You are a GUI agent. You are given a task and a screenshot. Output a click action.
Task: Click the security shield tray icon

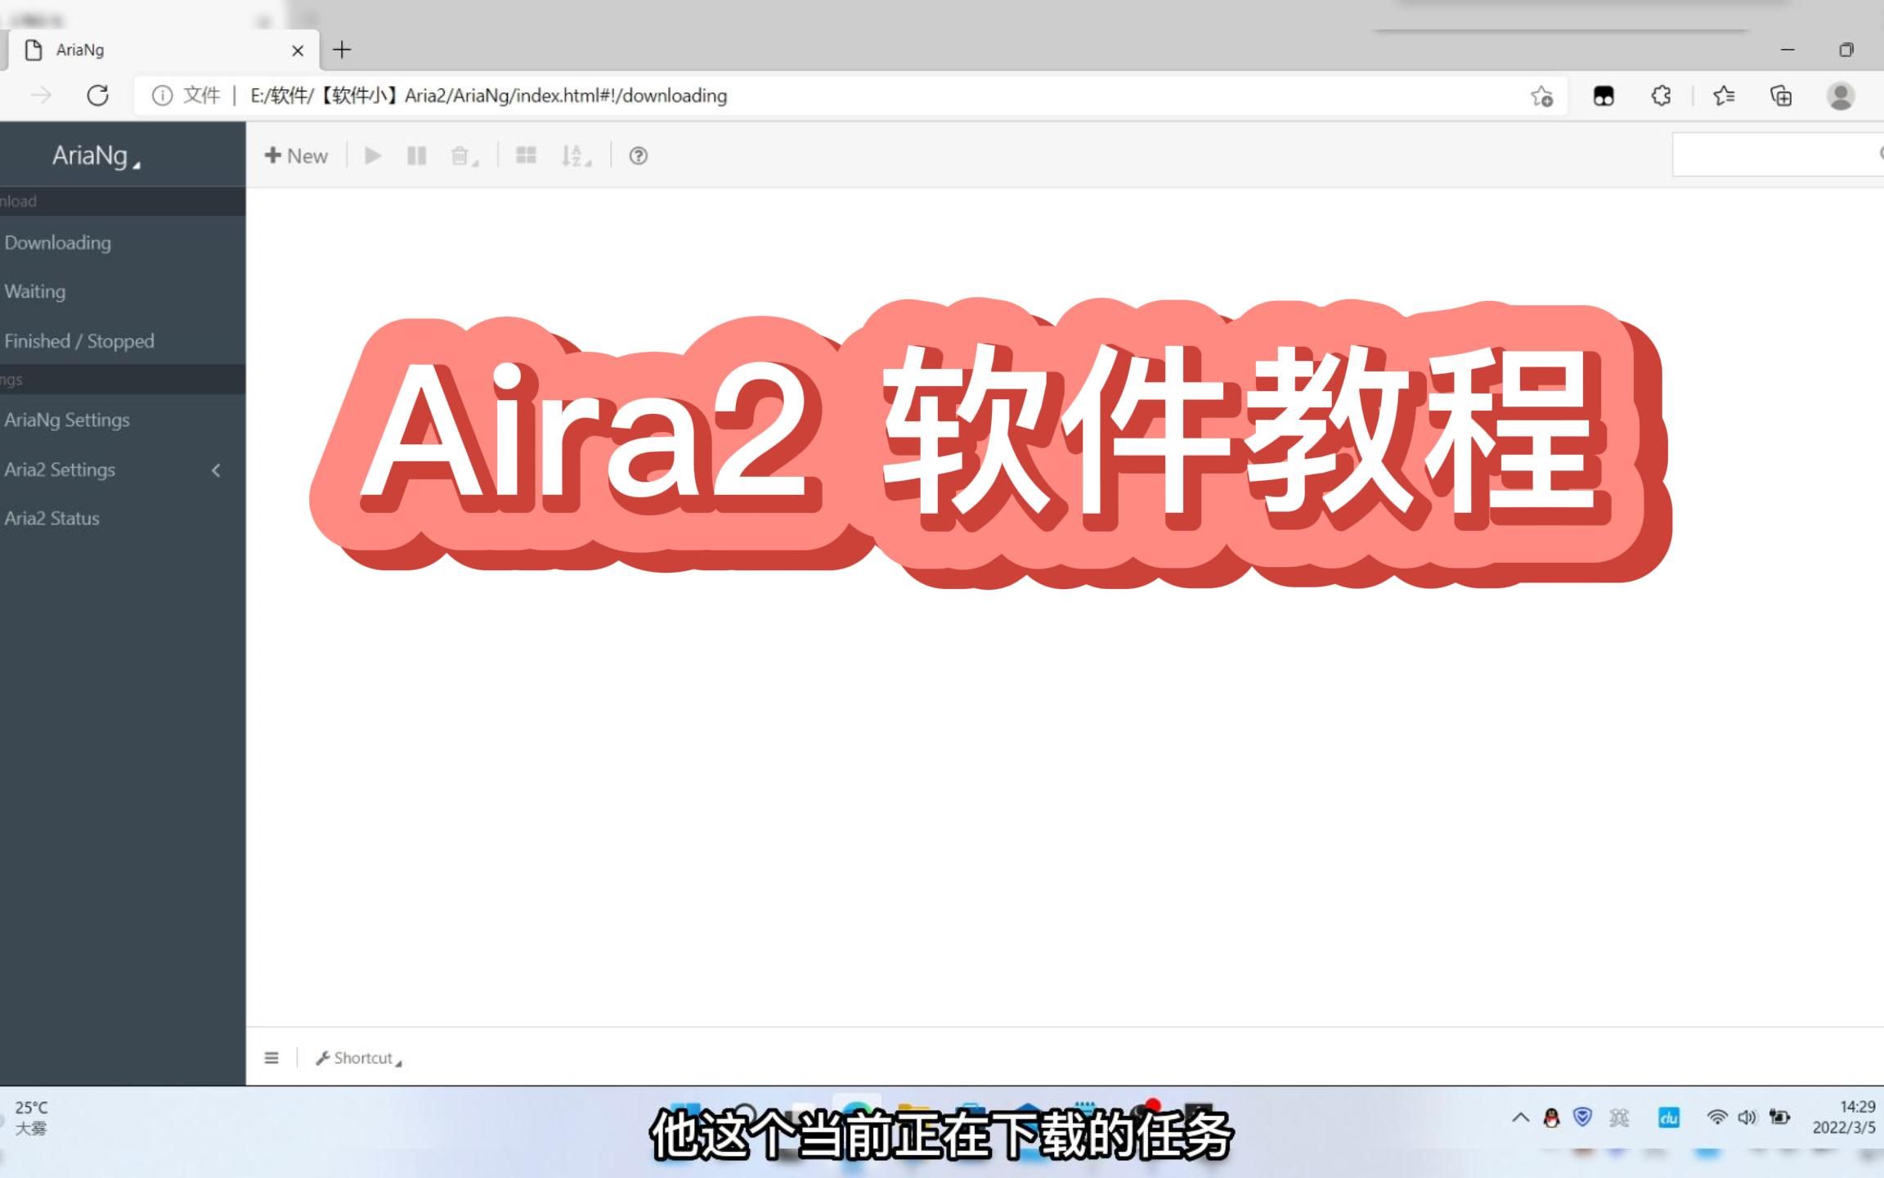pos(1582,1117)
